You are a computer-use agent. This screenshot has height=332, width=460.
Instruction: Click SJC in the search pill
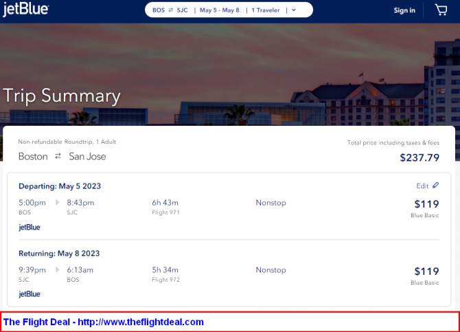182,10
